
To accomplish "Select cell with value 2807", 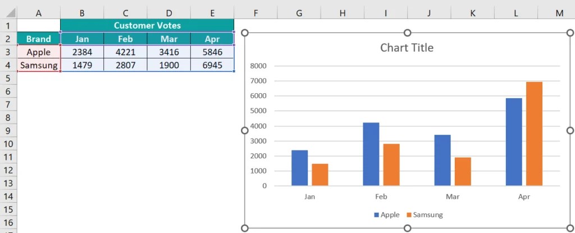I will coord(125,65).
